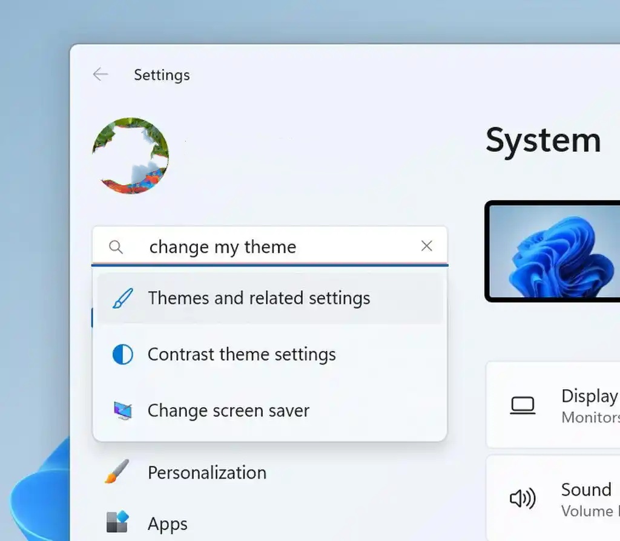Open Personalization in the sidebar

tap(206, 473)
